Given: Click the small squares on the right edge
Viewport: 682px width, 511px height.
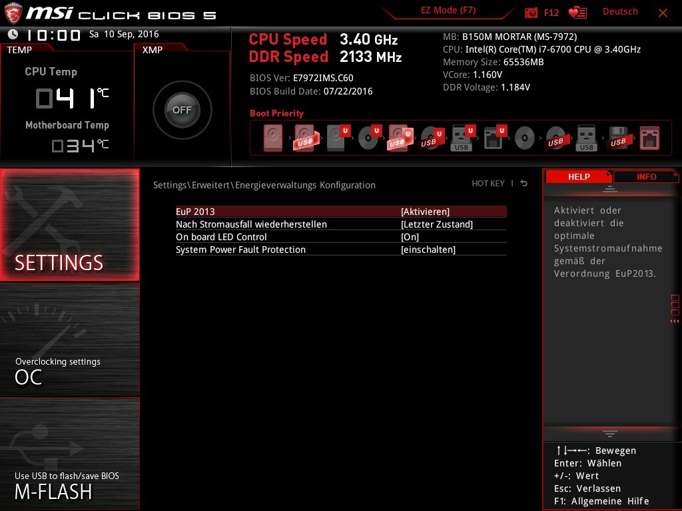Looking at the screenshot, I should pyautogui.click(x=675, y=305).
